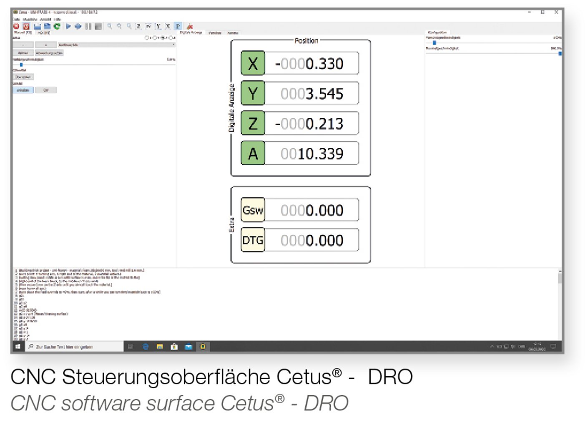Open the Windows Start menu
The height and width of the screenshot is (422, 588).
point(18,346)
